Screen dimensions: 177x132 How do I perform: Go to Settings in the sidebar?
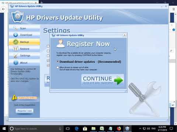pyautogui.click(x=24, y=56)
